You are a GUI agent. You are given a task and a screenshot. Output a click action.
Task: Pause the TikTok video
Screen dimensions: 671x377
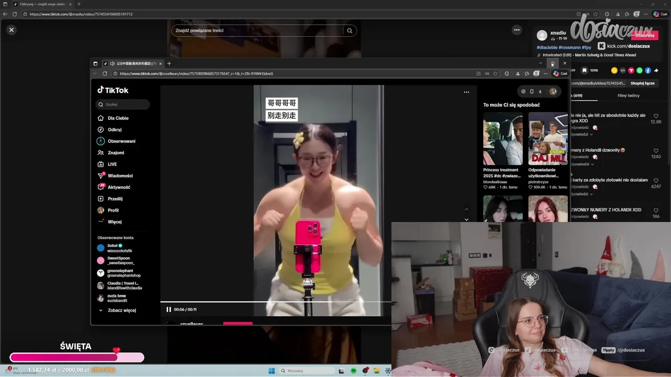[x=168, y=309]
